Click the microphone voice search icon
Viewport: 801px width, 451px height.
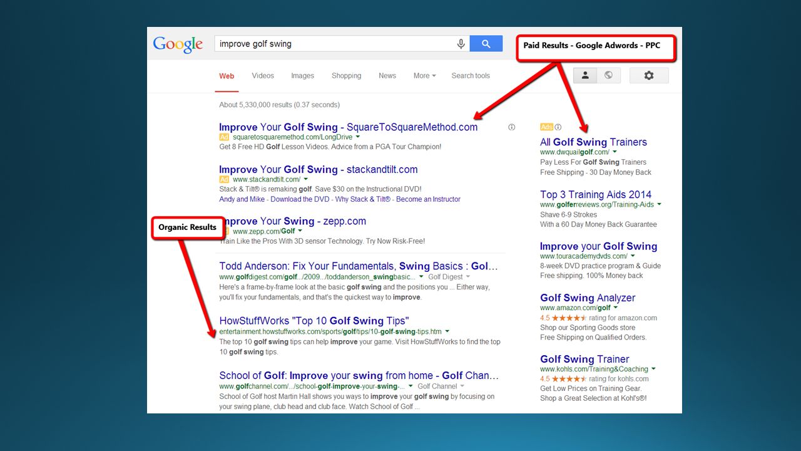point(461,44)
